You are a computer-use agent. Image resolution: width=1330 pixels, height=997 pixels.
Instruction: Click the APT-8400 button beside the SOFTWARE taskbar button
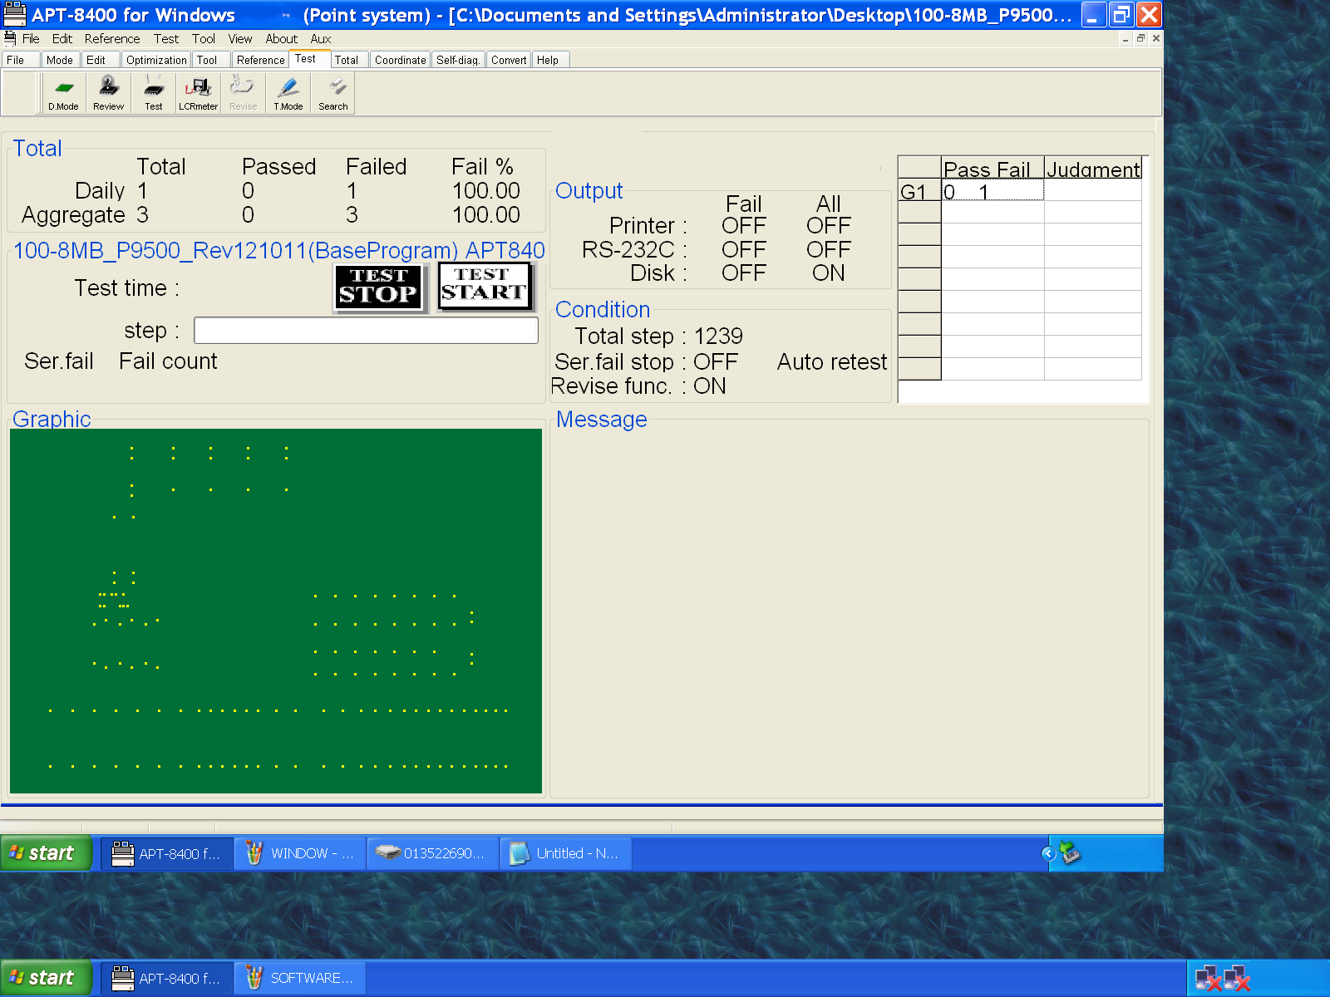click(x=167, y=978)
